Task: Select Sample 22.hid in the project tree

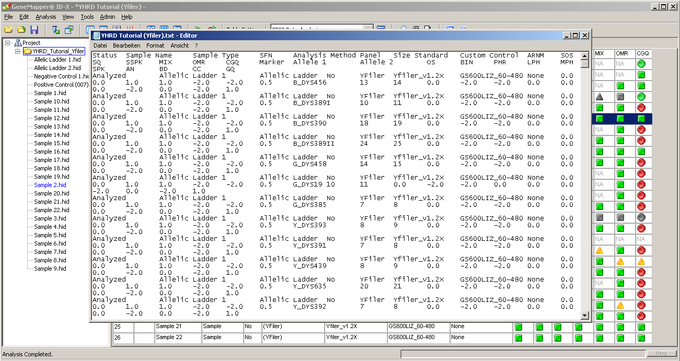Action: point(52,210)
